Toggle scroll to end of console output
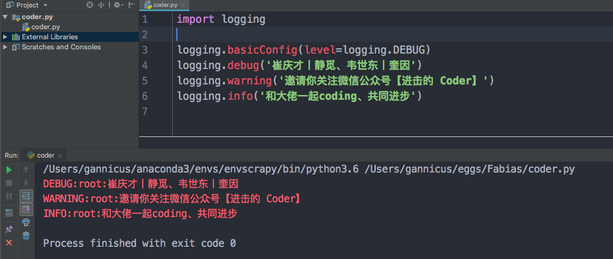 coord(26,210)
